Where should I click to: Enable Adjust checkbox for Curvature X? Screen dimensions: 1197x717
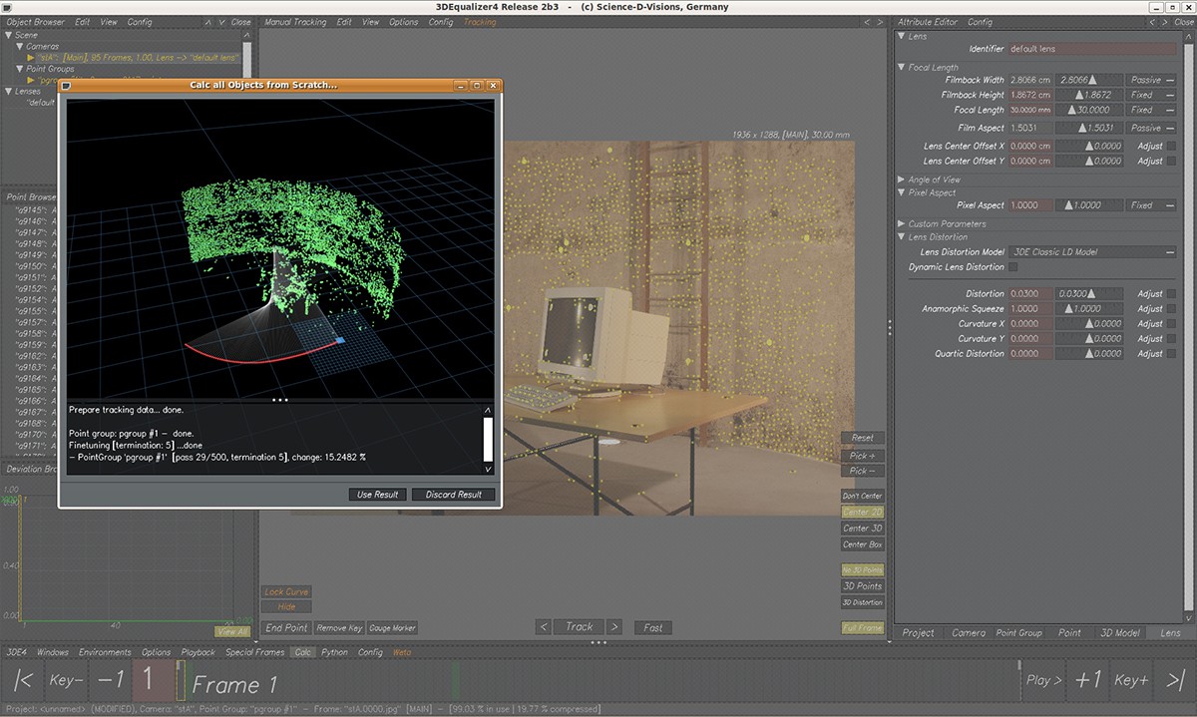(x=1170, y=324)
